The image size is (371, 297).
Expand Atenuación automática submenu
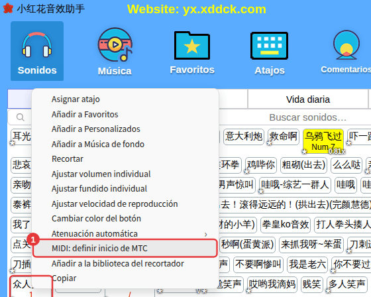point(125,234)
